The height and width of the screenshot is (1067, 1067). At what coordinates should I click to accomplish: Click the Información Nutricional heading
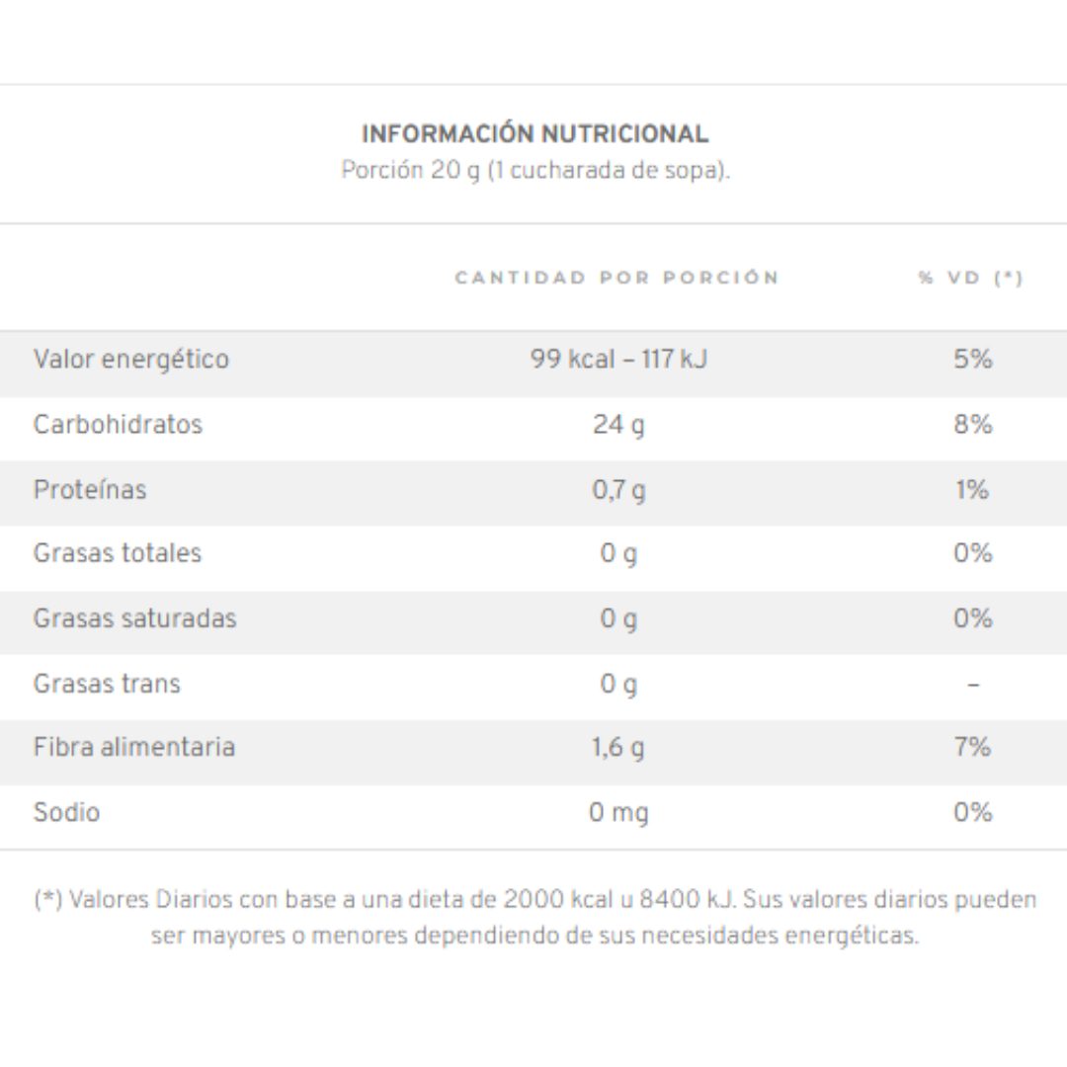pyautogui.click(x=534, y=133)
